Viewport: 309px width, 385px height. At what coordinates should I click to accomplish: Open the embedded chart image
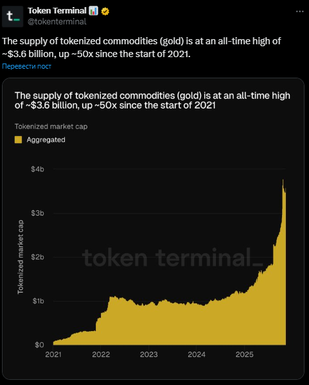point(153,228)
